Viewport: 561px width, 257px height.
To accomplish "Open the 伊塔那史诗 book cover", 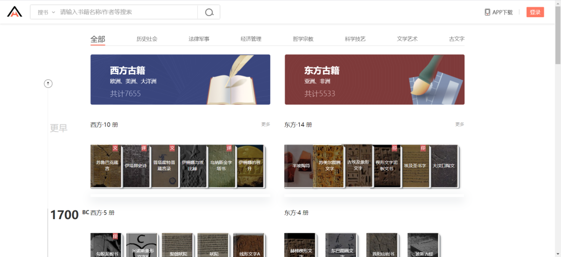I will pyautogui.click(x=136, y=166).
